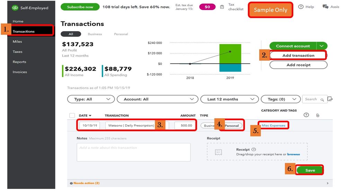
Task: Set transaction type to Personal
Action: click(x=231, y=126)
